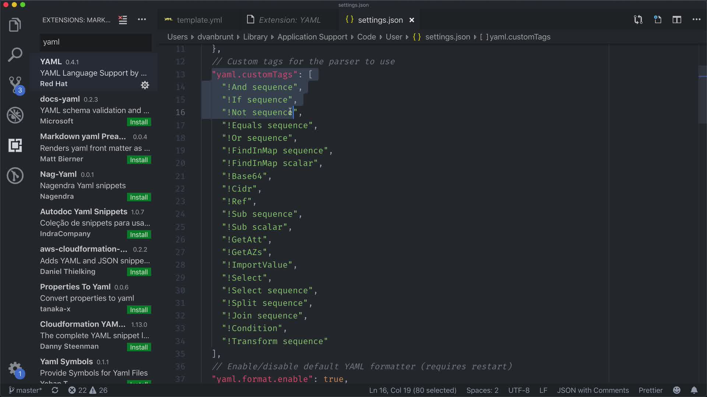
Task: Install the docs-yaml extension
Action: [x=139, y=122]
